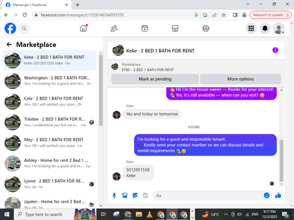
Task: Open Trinitee conversation
Action: (x=49, y=122)
